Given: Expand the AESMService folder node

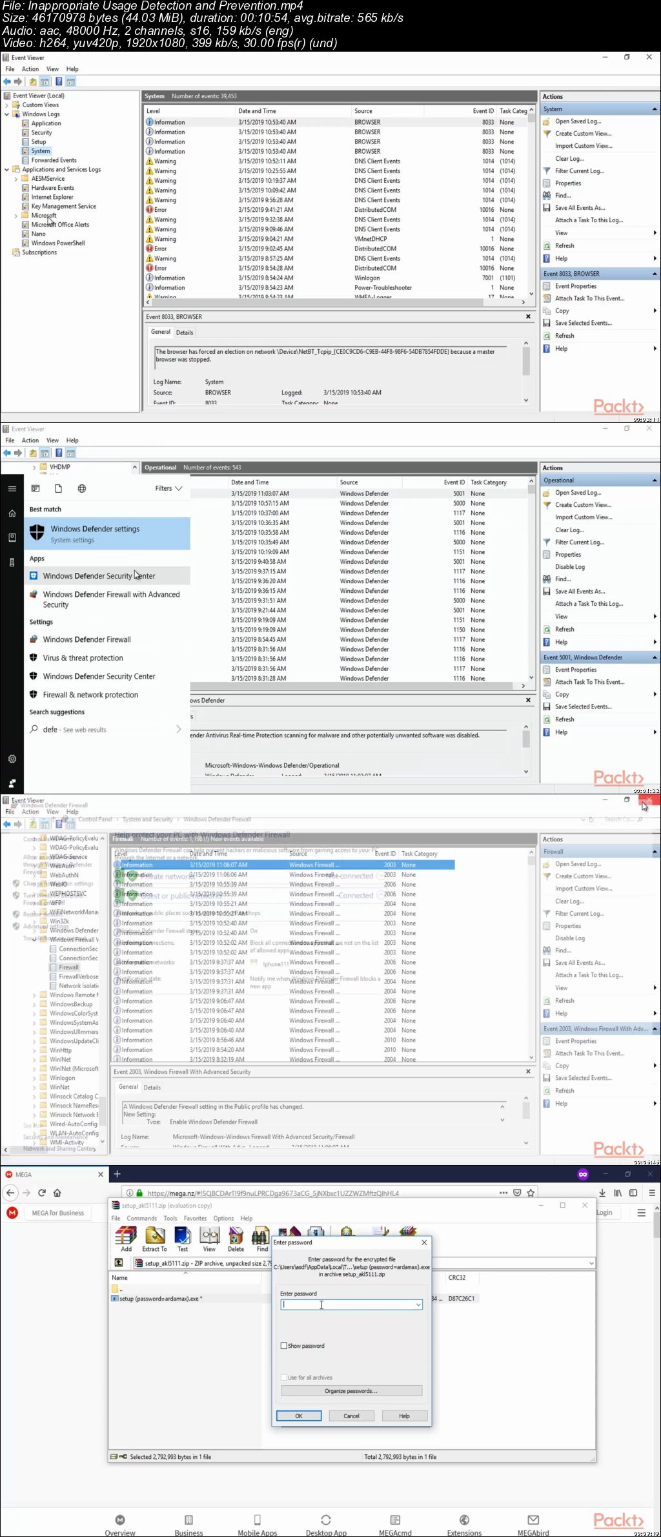Looking at the screenshot, I should click(16, 179).
